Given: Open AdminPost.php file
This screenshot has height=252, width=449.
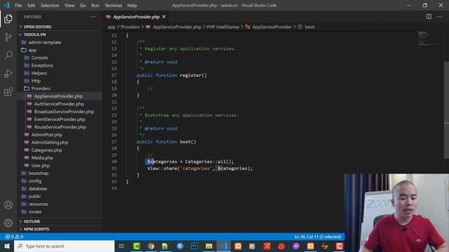Looking at the screenshot, I should [47, 135].
